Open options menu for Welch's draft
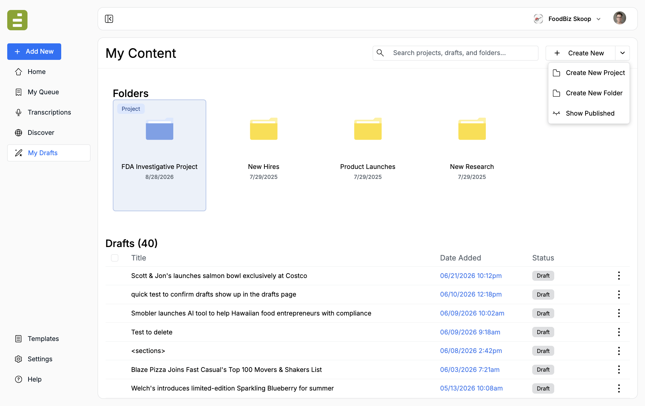Screen dimensions: 645x406 (x=619, y=388)
